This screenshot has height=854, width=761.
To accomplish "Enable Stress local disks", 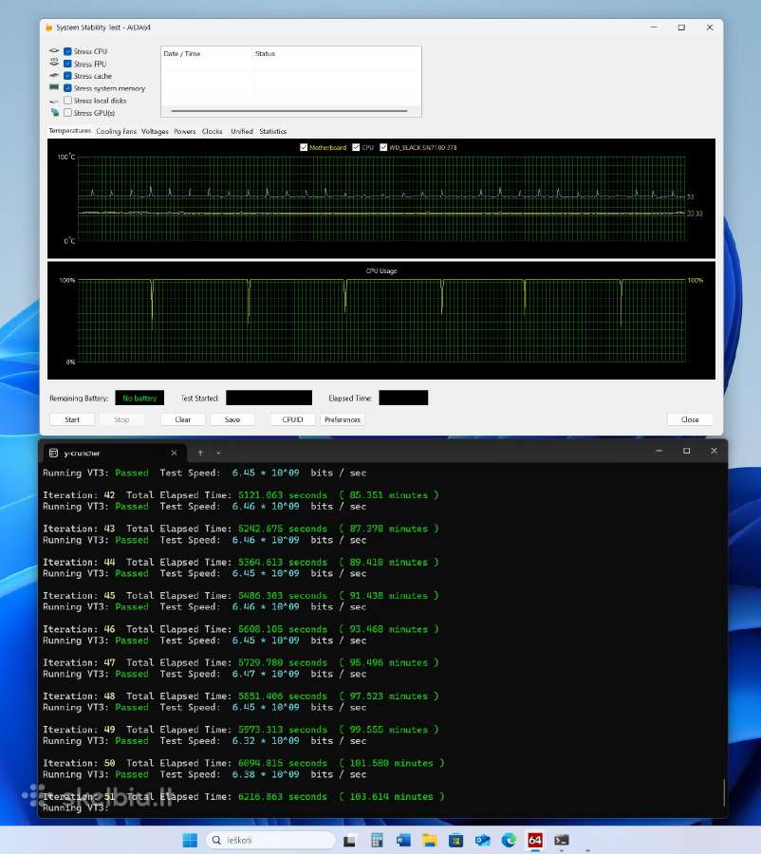I will pos(67,101).
